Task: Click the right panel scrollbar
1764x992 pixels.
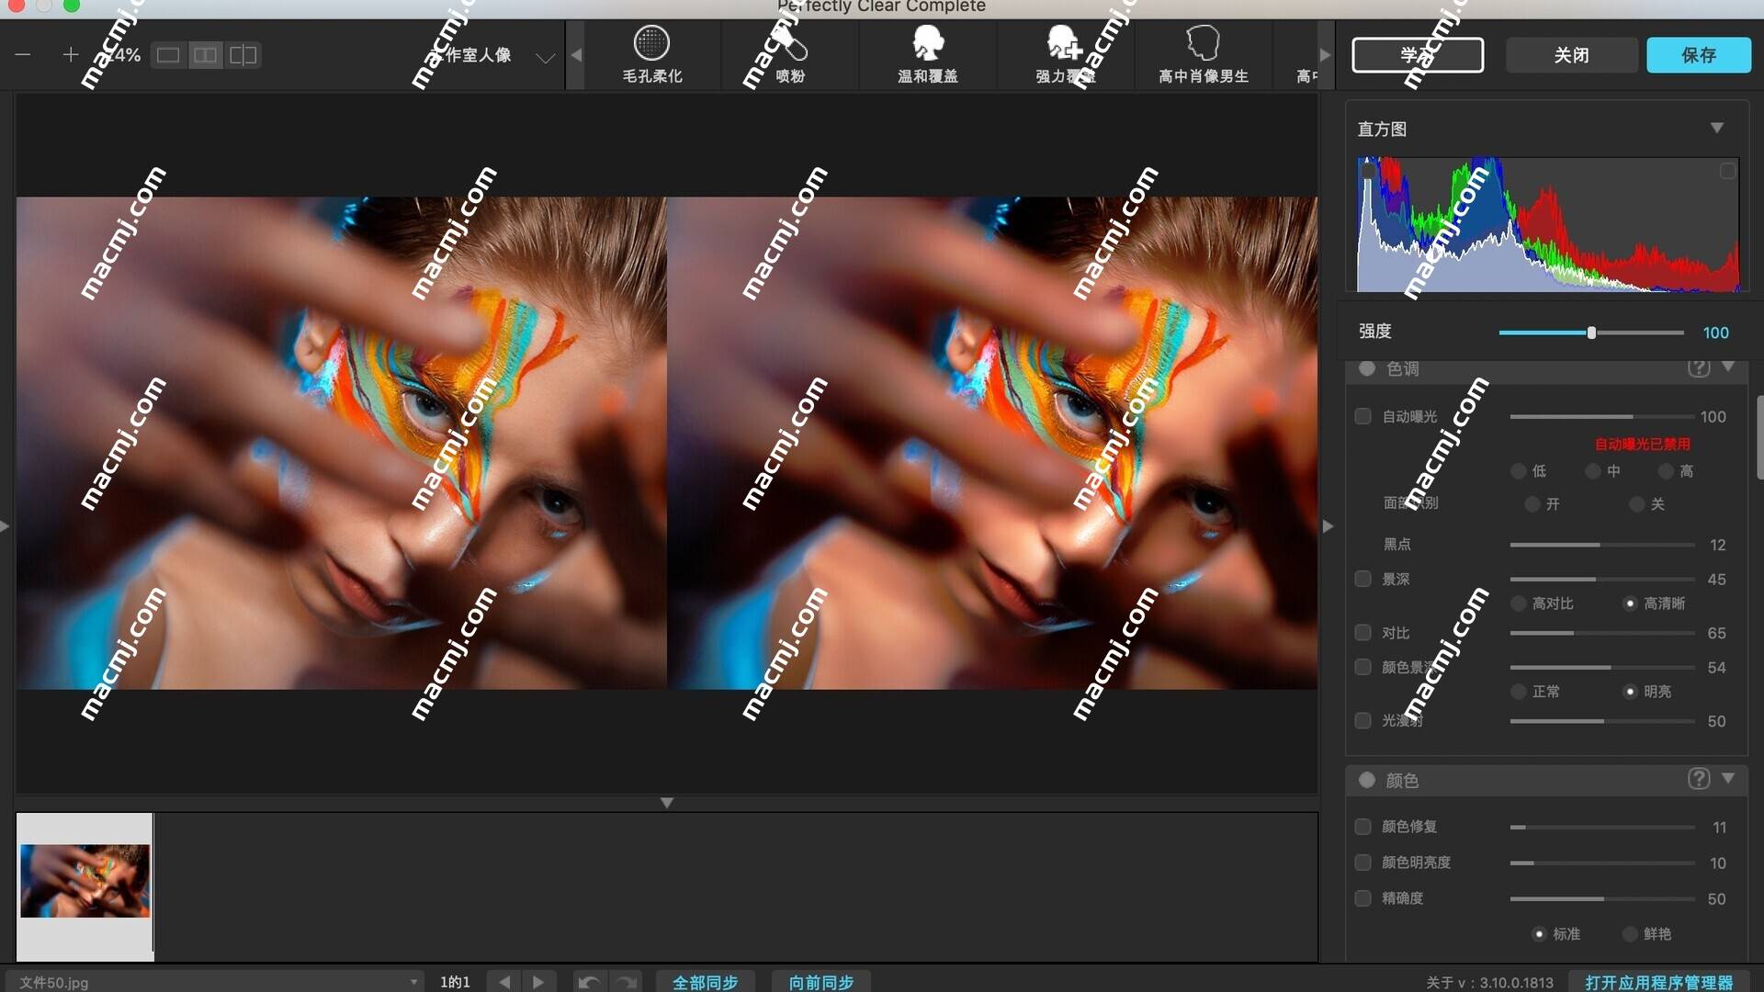Action: pos(1758,437)
